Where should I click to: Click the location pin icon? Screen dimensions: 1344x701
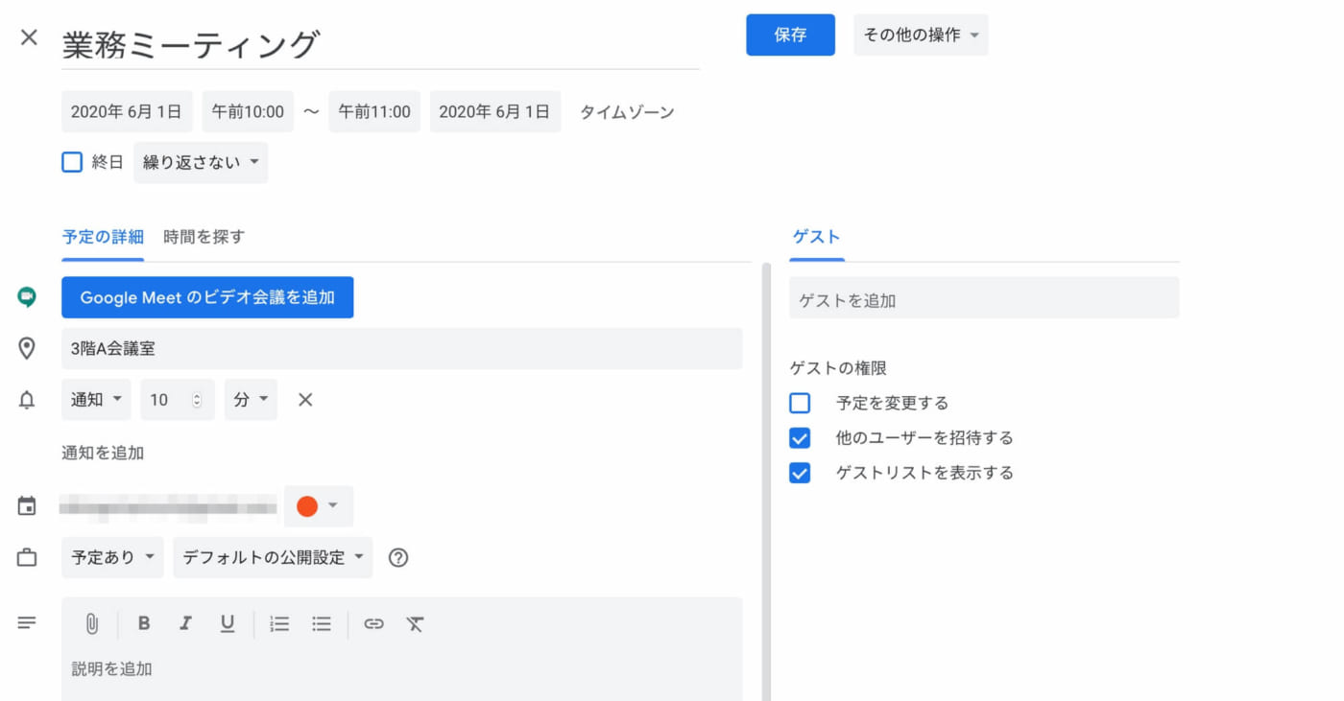tap(27, 348)
